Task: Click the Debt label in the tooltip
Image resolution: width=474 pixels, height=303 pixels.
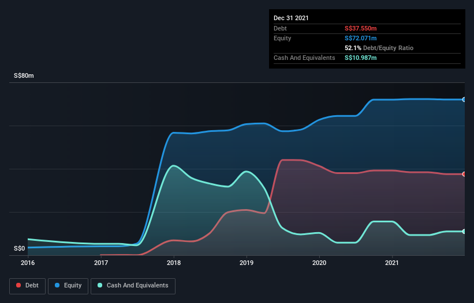Action: coord(280,28)
